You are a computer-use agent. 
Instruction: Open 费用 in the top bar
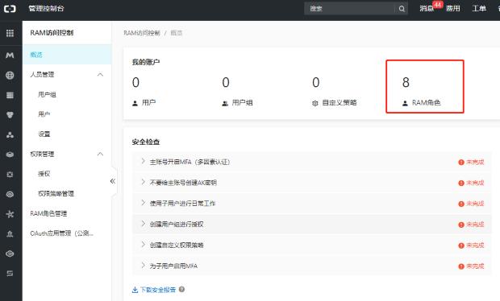pos(452,9)
